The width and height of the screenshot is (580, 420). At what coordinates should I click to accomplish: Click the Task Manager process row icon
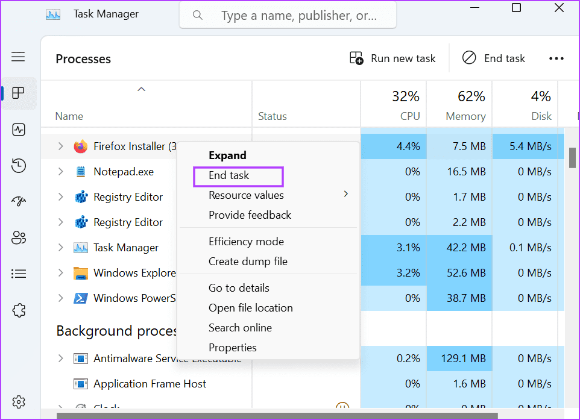point(81,248)
